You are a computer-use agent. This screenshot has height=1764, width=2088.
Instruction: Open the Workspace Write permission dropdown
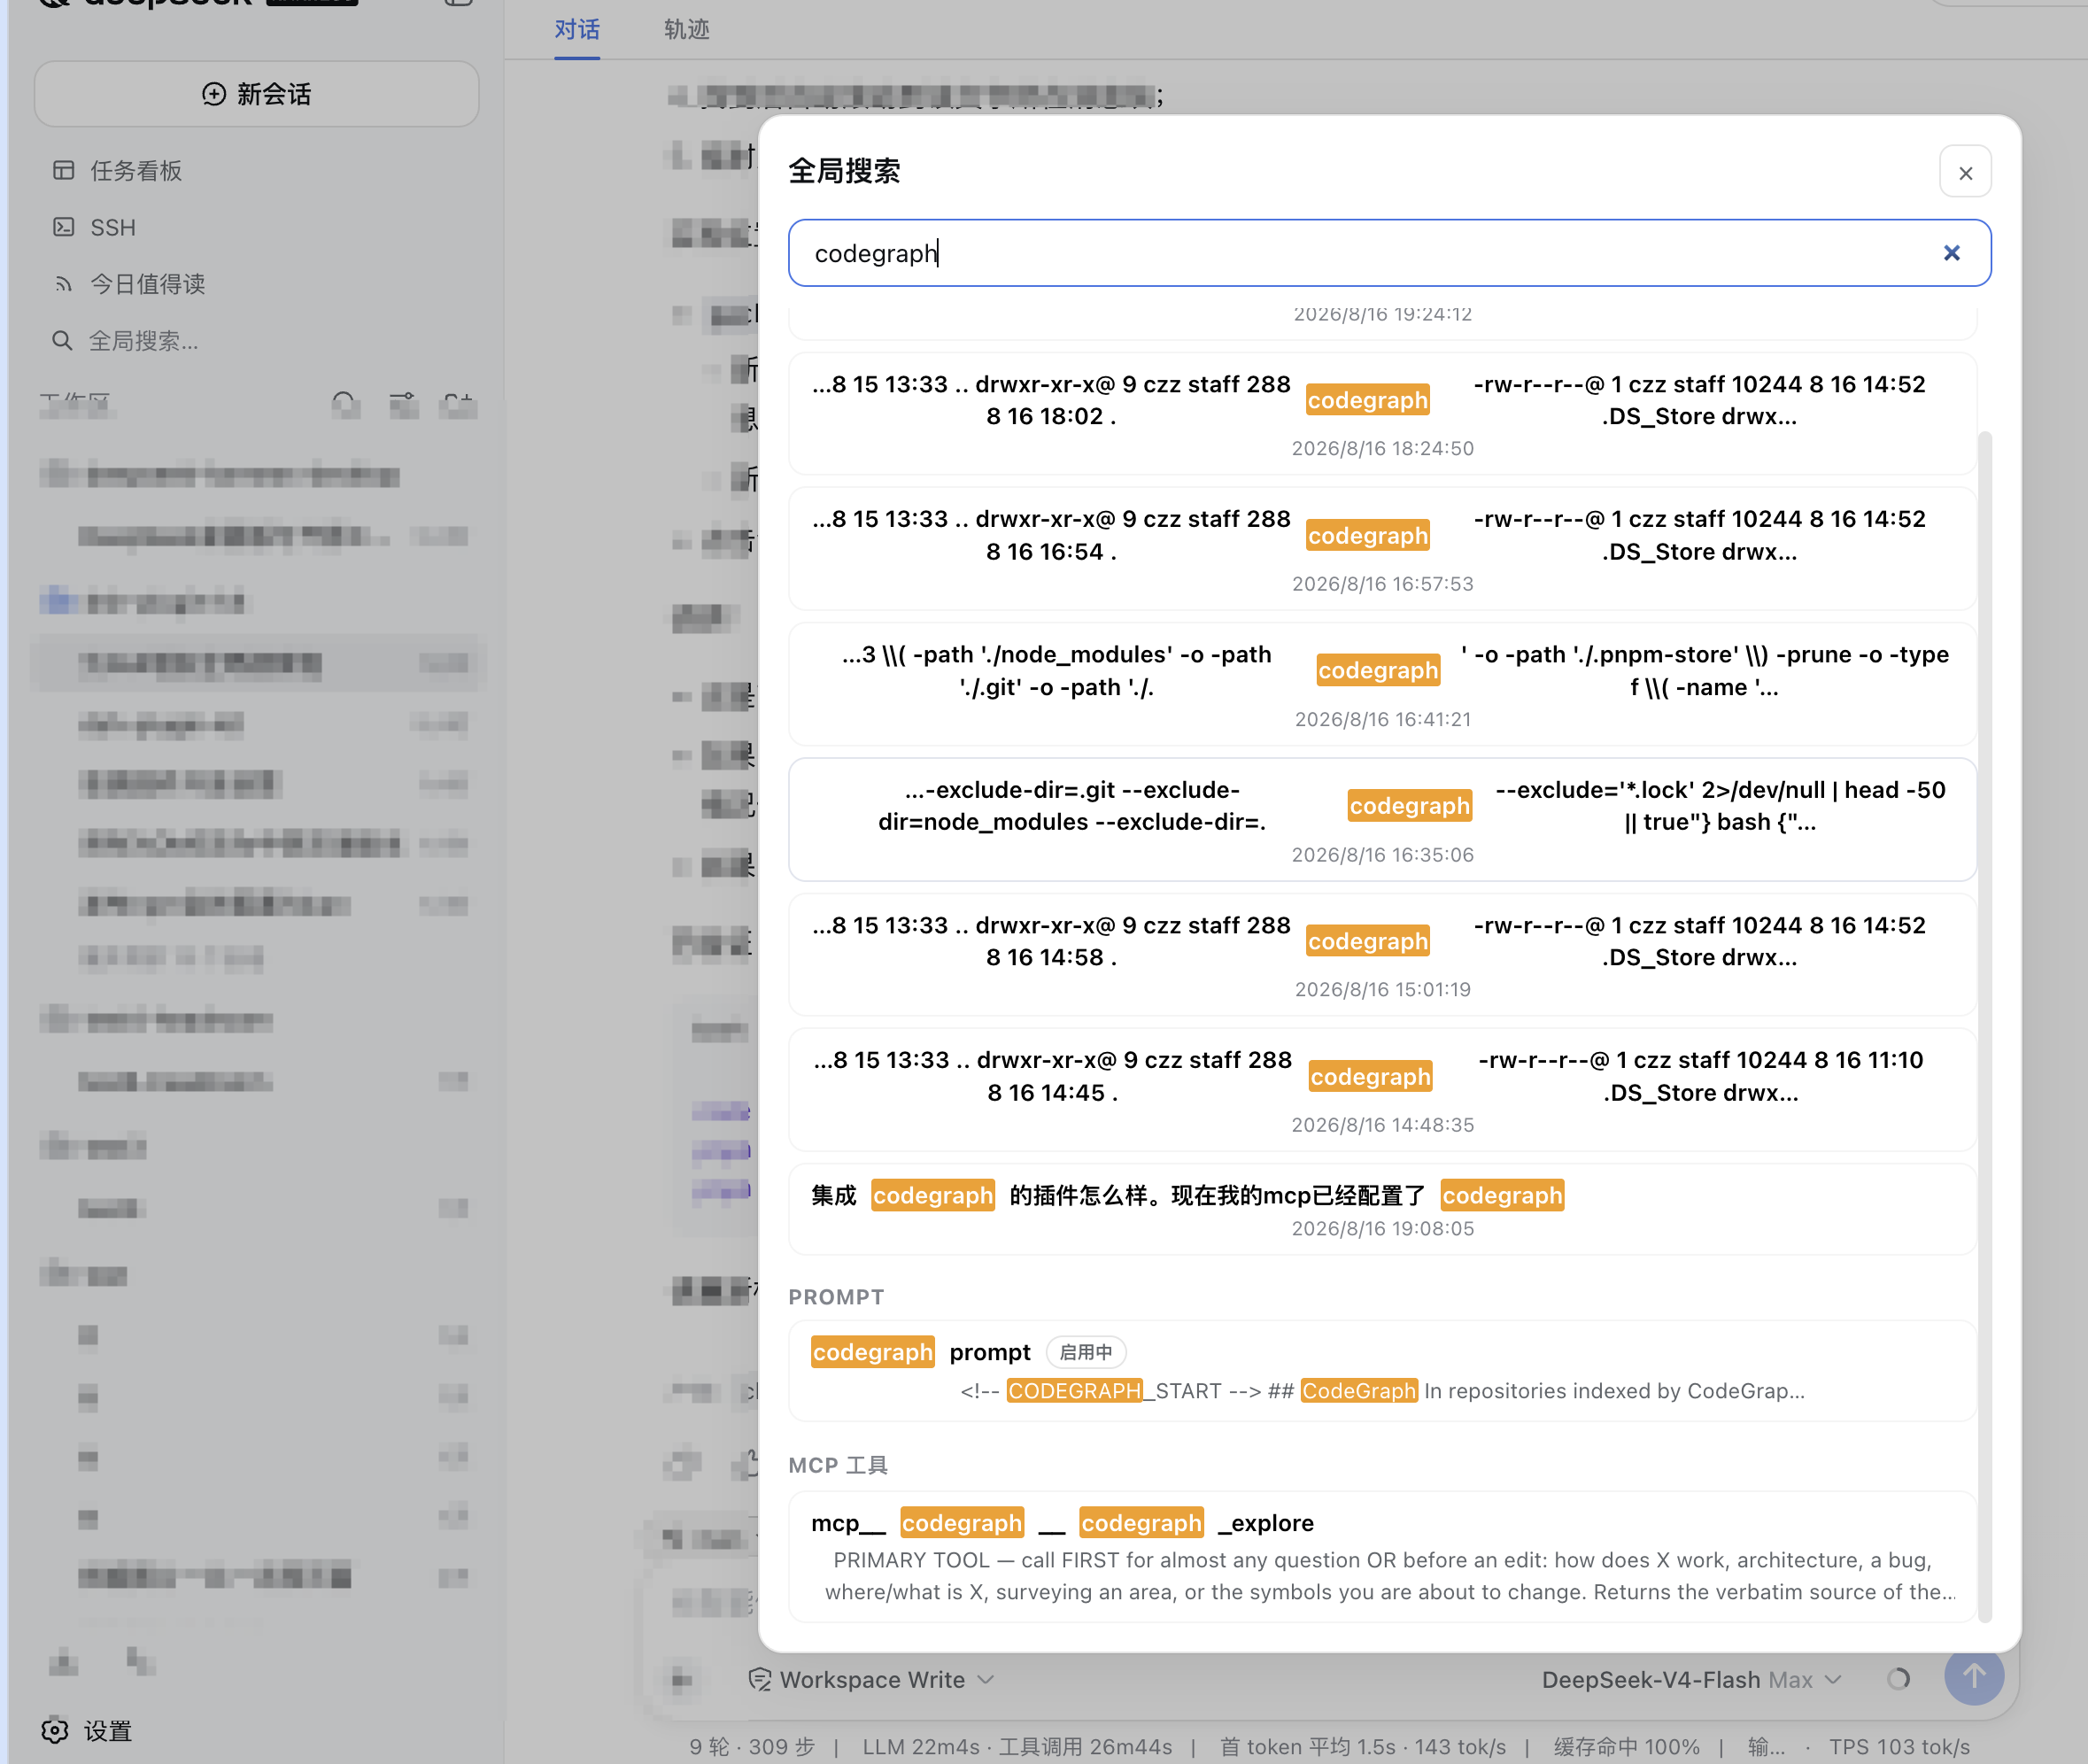pyautogui.click(x=871, y=1679)
